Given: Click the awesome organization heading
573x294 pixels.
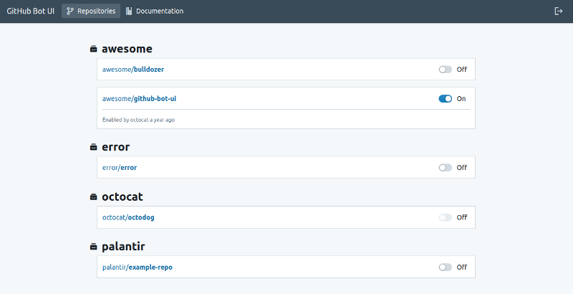Looking at the screenshot, I should click(127, 49).
